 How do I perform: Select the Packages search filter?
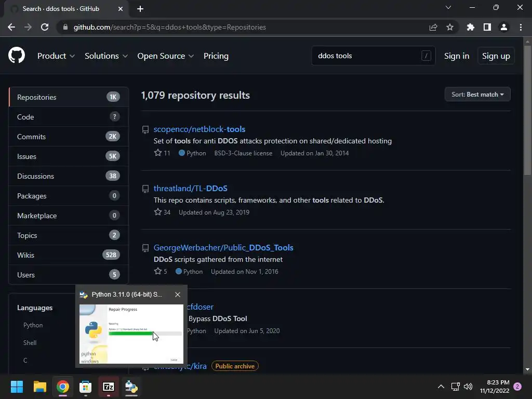[x=69, y=196]
